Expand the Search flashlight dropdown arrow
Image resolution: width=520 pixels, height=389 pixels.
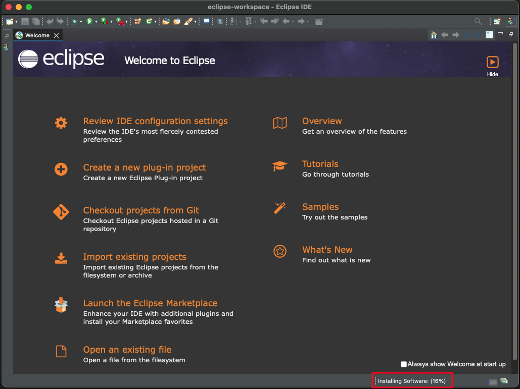[x=195, y=22]
